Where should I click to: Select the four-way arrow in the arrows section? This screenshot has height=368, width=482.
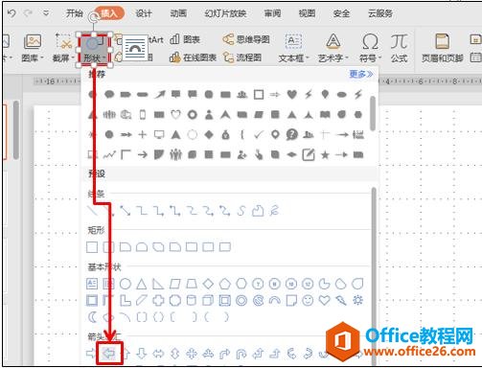coord(192,354)
